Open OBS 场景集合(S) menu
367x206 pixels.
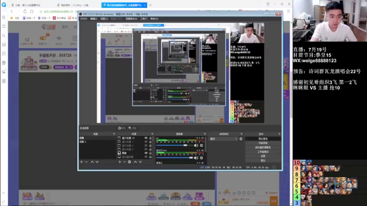(131, 19)
